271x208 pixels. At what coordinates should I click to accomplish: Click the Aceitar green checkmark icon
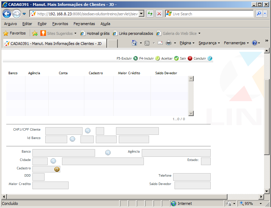tap(176, 58)
